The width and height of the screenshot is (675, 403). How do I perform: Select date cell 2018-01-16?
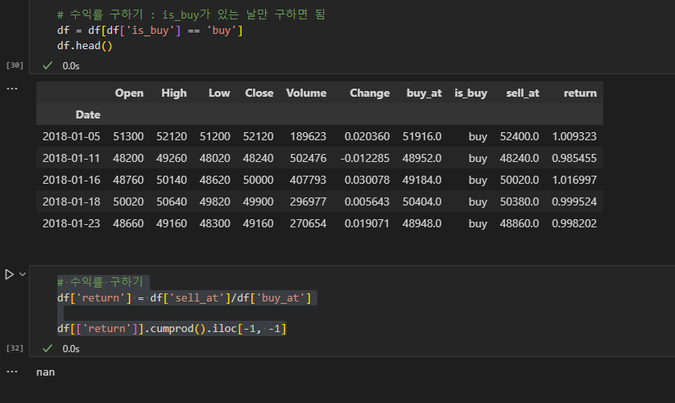click(x=71, y=180)
